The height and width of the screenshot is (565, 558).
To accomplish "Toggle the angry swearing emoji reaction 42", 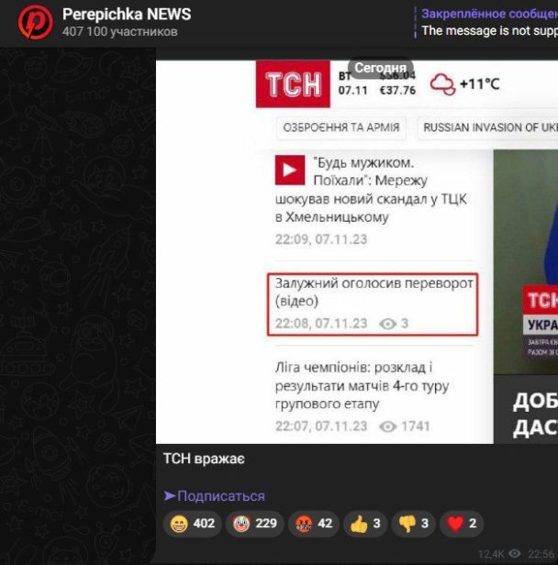I will pyautogui.click(x=312, y=524).
